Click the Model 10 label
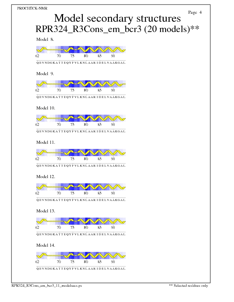This screenshot has width=234, height=302. pyautogui.click(x=46, y=108)
